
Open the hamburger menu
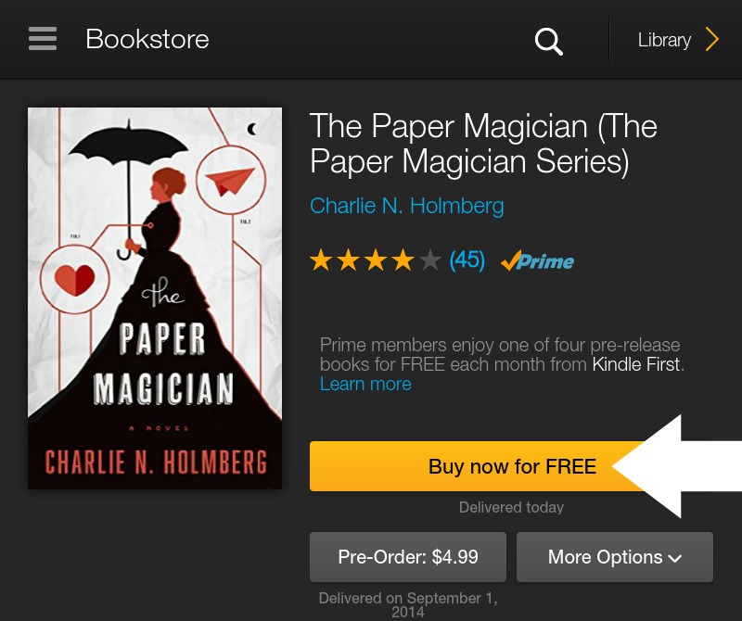(x=43, y=39)
